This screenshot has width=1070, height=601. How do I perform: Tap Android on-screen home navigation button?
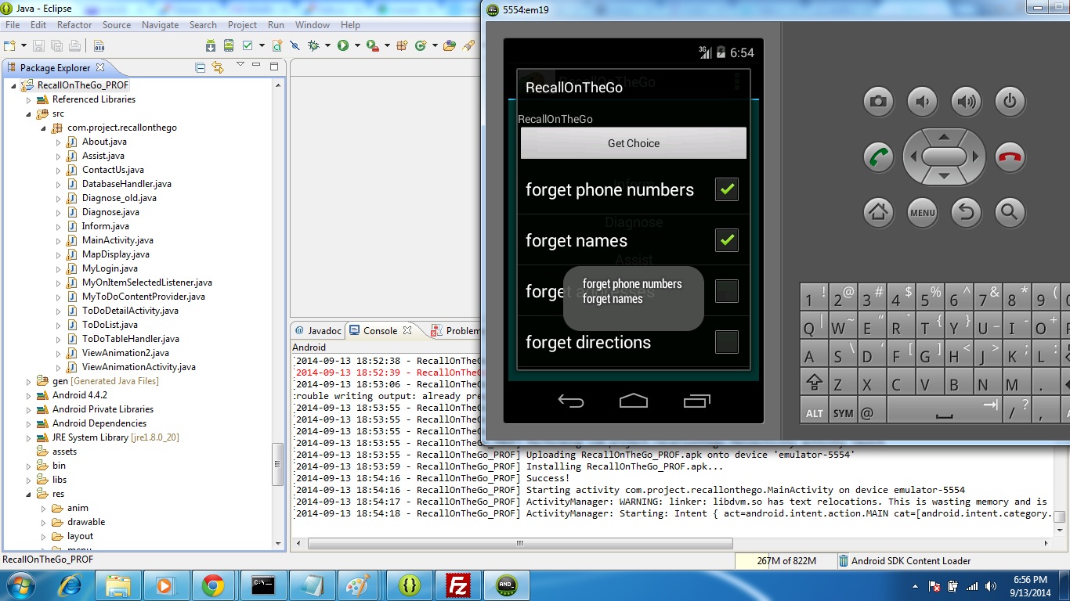coord(634,401)
